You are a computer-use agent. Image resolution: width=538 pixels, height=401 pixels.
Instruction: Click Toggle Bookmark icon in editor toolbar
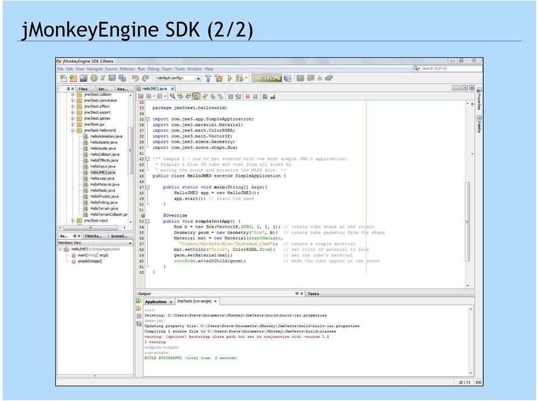pos(220,96)
